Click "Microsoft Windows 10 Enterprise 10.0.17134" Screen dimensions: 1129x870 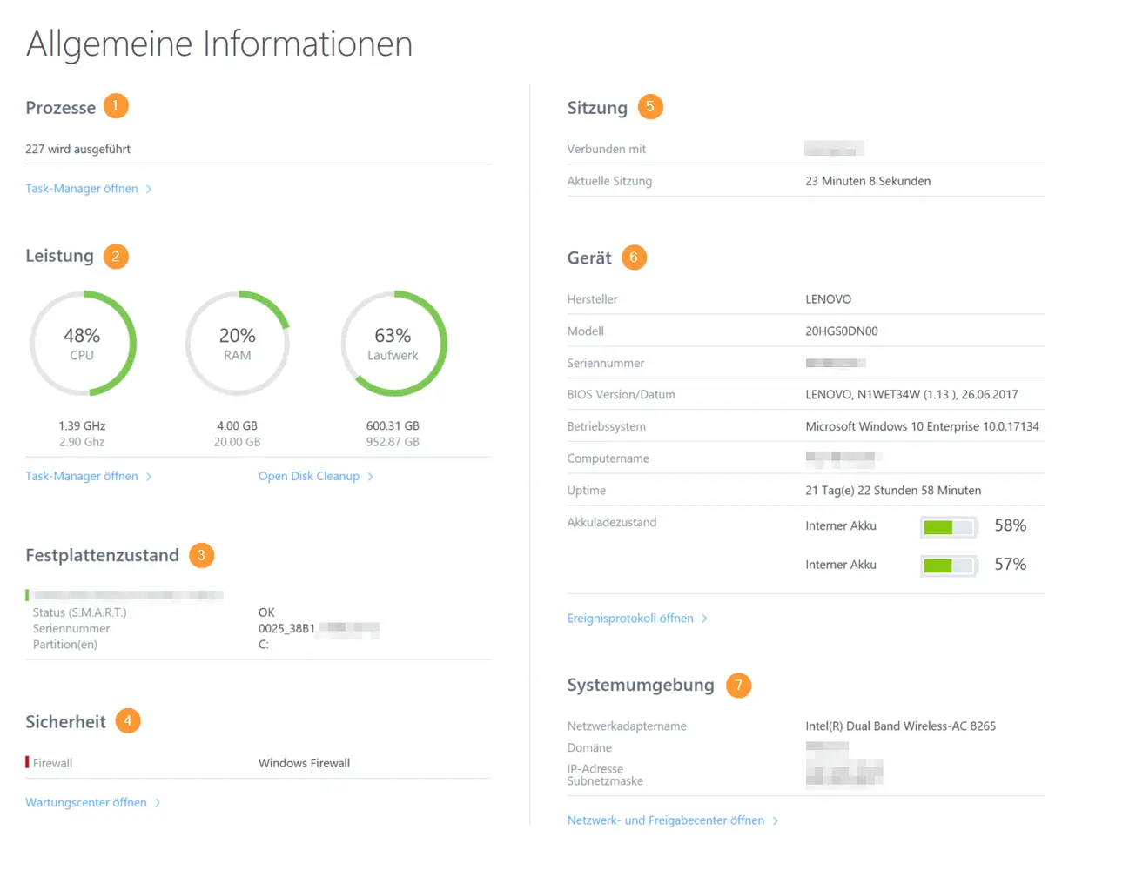[x=923, y=426]
